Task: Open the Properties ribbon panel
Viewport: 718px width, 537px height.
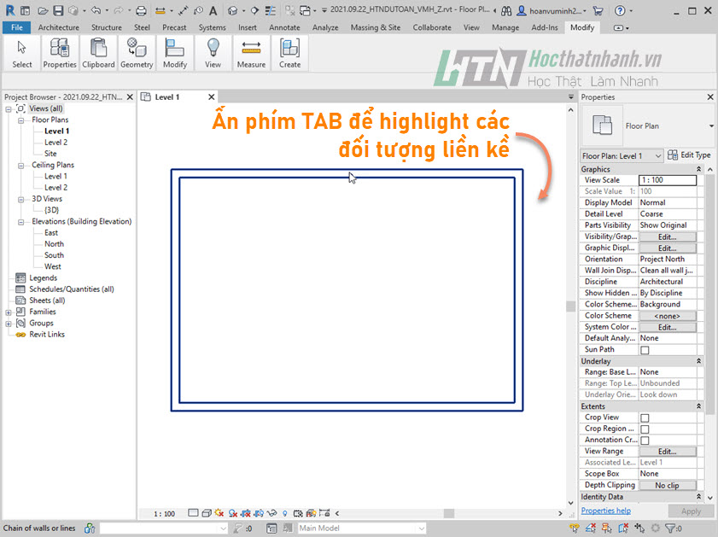Action: [x=60, y=54]
